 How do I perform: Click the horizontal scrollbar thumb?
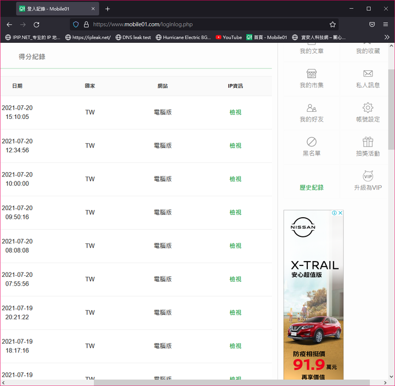point(232,383)
